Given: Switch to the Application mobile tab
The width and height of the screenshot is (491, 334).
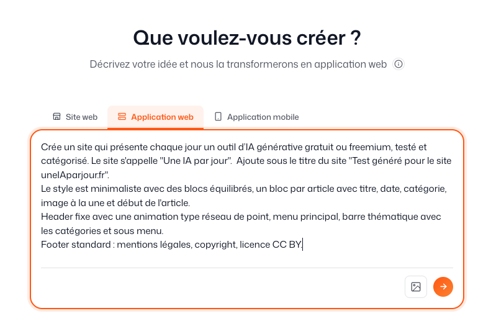Looking at the screenshot, I should [257, 117].
